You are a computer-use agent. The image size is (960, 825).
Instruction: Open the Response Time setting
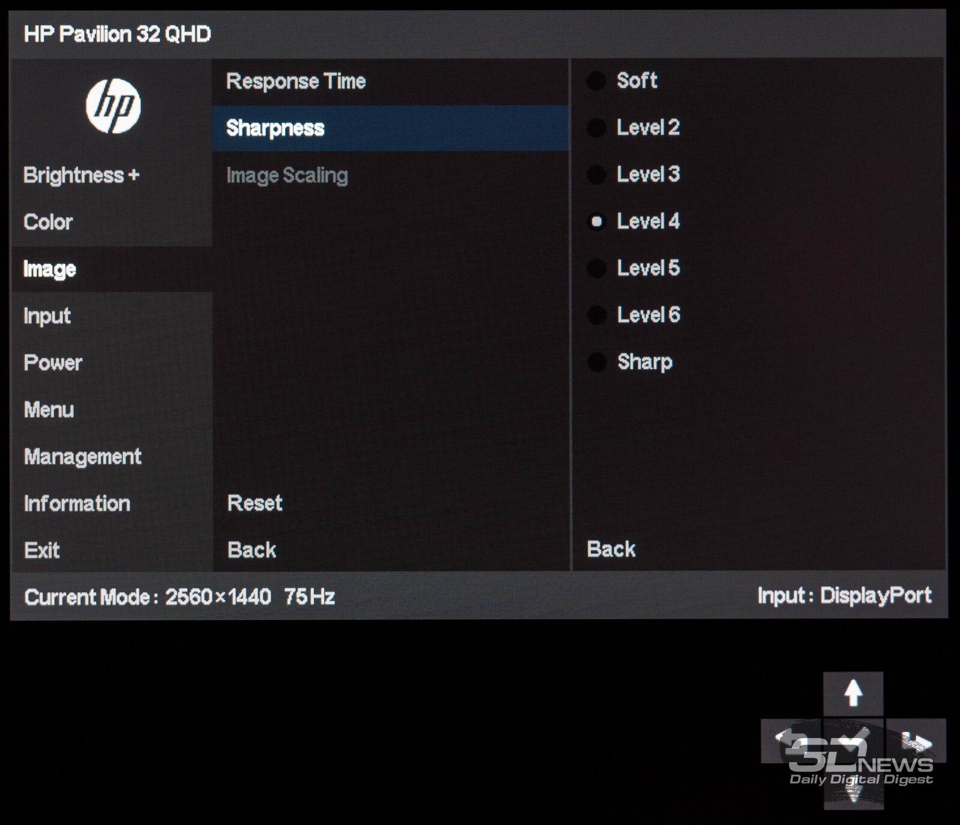pyautogui.click(x=390, y=81)
